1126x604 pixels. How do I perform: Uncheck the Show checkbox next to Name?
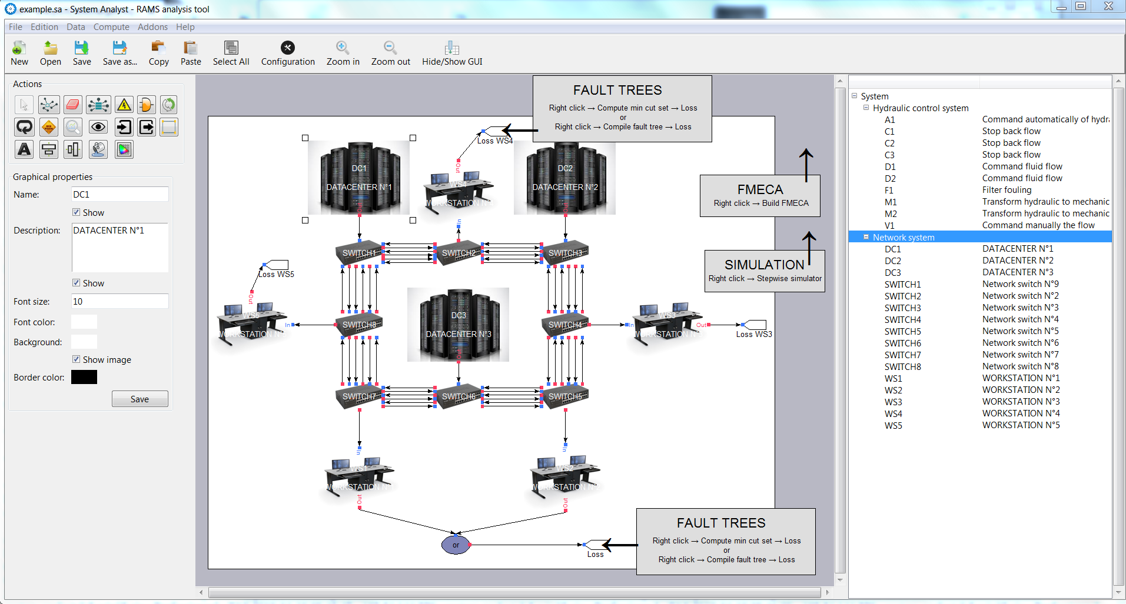77,212
